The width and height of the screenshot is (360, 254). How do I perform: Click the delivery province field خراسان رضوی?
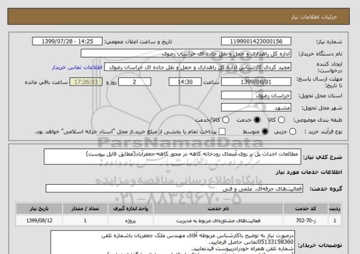tap(256, 95)
